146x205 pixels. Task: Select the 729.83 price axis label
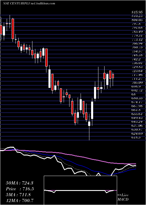[137, 67]
